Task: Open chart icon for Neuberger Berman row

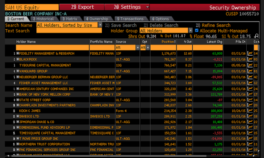Action: [250, 77]
